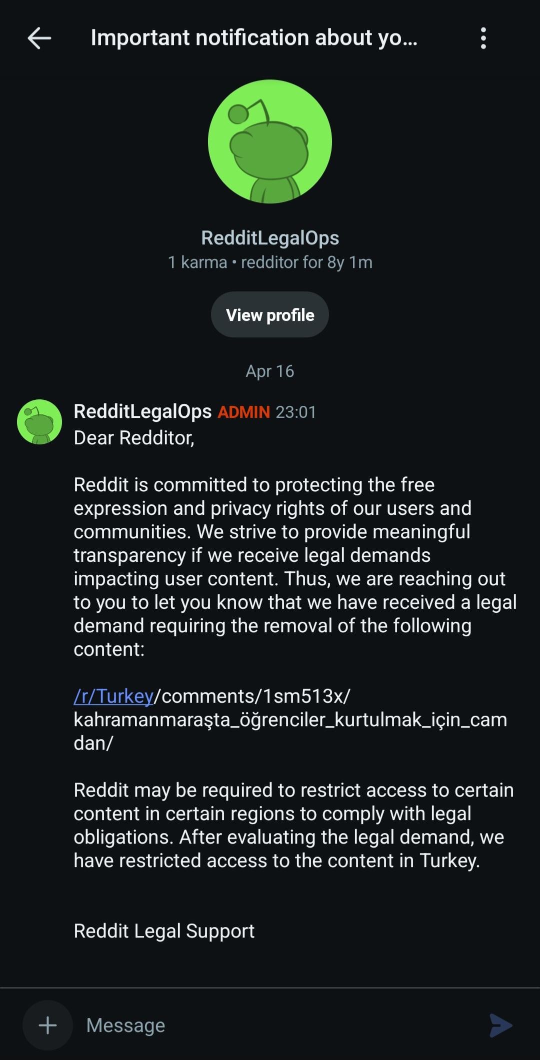Tap the conversation title in header
The image size is (540, 1060).
click(x=254, y=38)
